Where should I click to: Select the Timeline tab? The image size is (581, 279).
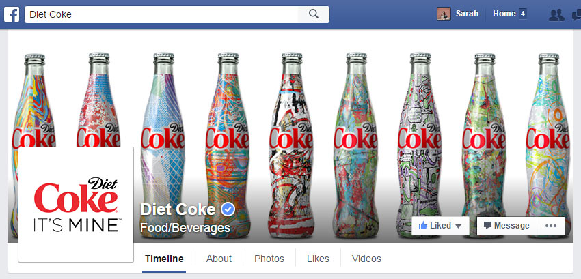(164, 259)
